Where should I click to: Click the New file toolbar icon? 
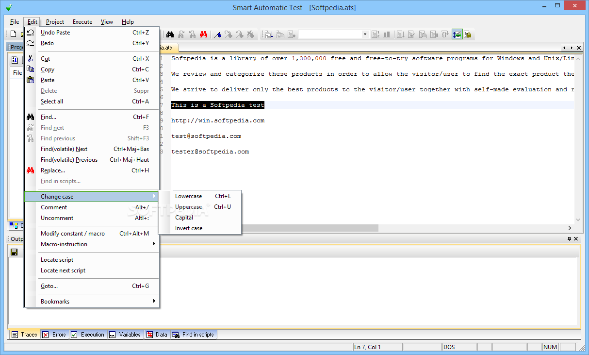point(14,34)
